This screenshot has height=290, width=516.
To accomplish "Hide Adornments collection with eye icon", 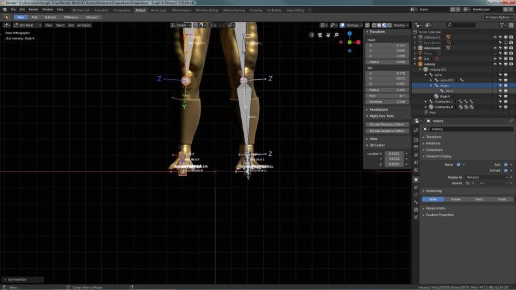I will point(495,48).
